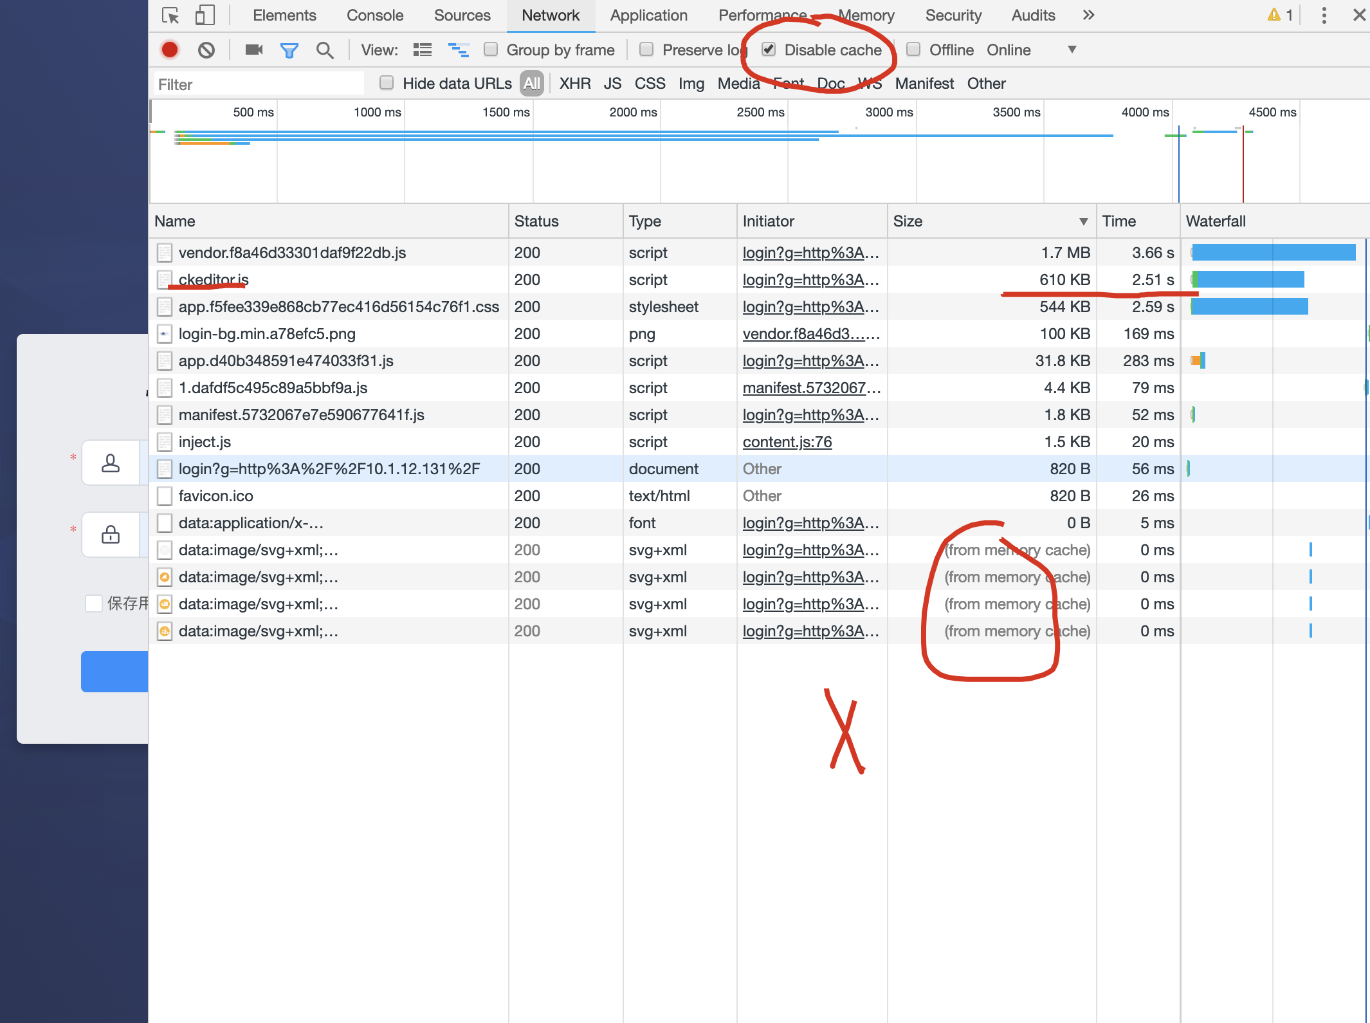Switch to large request rows view icon
The width and height of the screenshot is (1370, 1023).
tap(423, 50)
